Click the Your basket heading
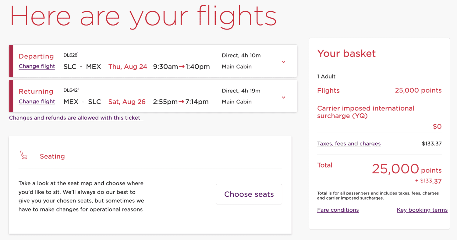This screenshot has width=457, height=240. coord(346,54)
